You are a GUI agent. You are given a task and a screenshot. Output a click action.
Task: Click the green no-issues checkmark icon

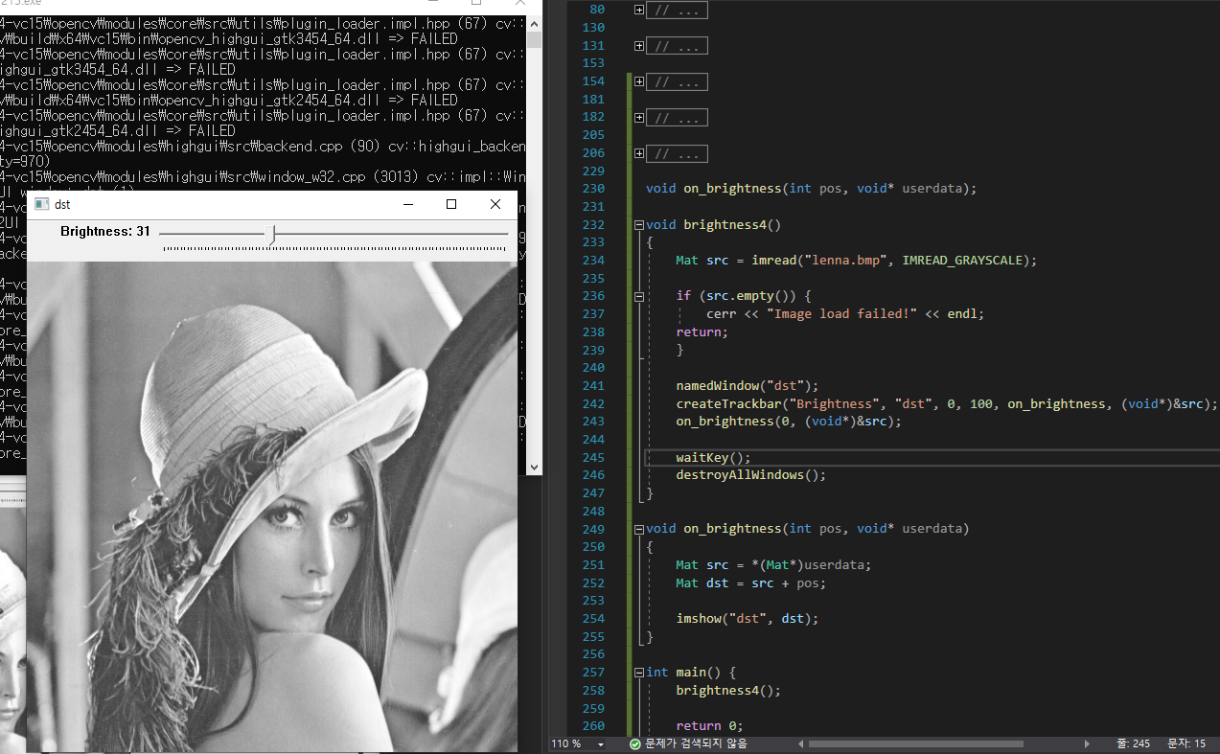coord(634,743)
